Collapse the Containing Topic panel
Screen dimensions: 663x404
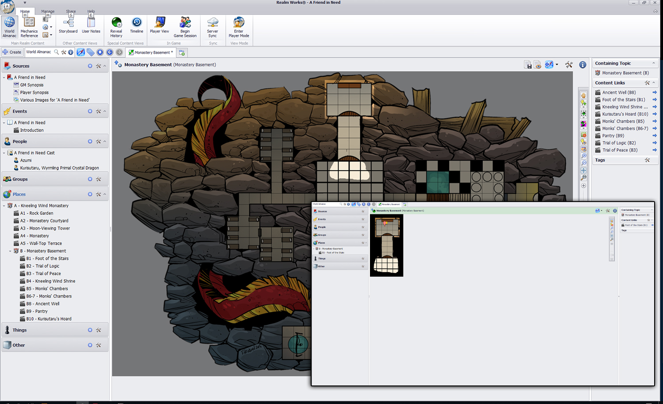click(654, 64)
